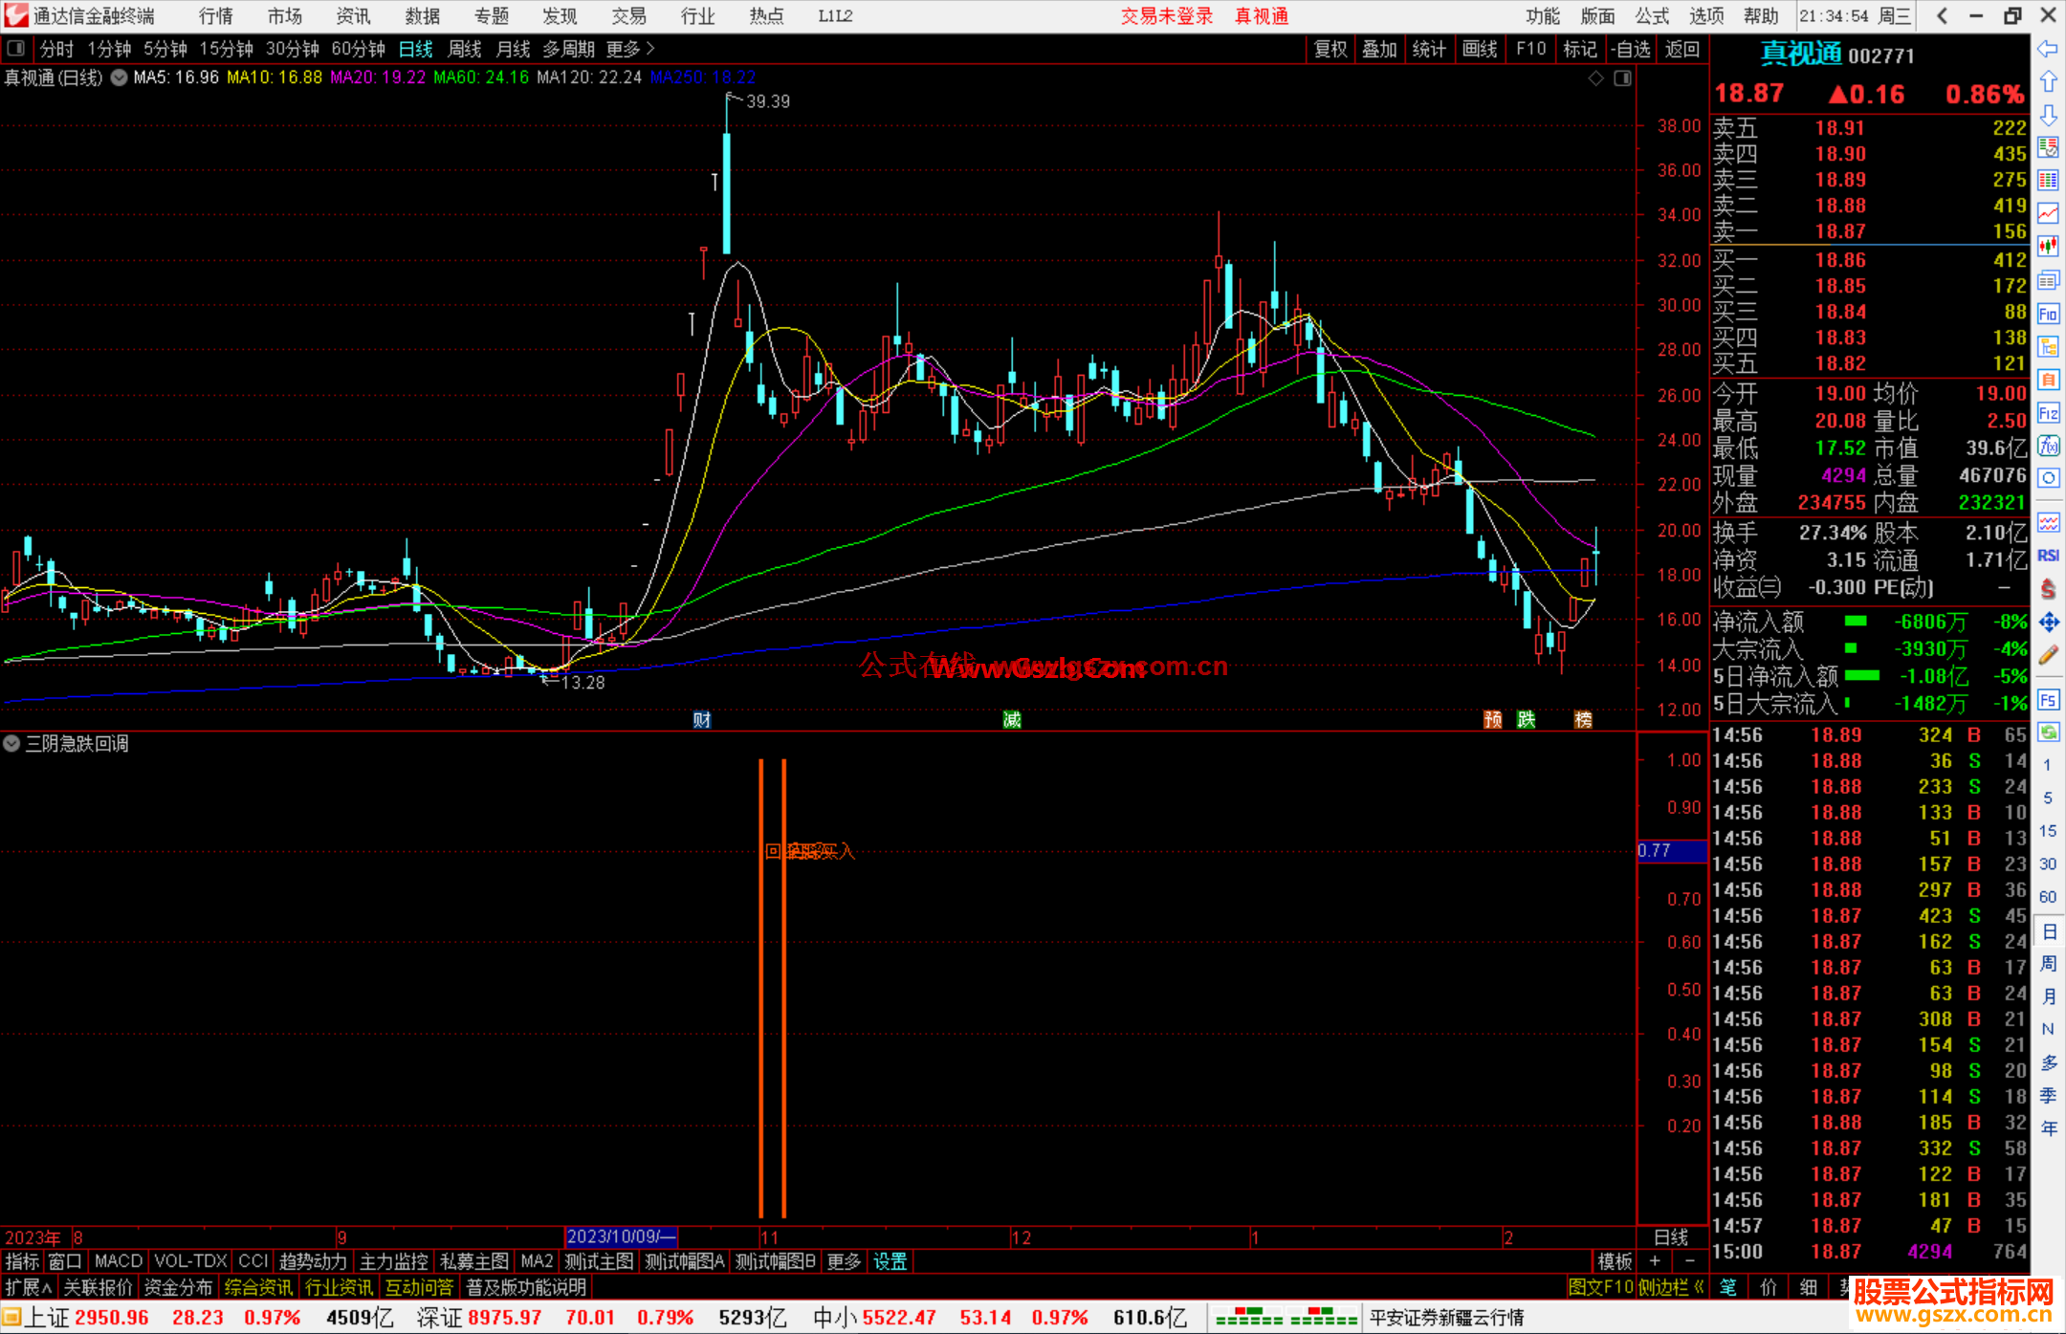Expand 更多 timeframe options in period bar
The image size is (2066, 1334).
[x=630, y=49]
